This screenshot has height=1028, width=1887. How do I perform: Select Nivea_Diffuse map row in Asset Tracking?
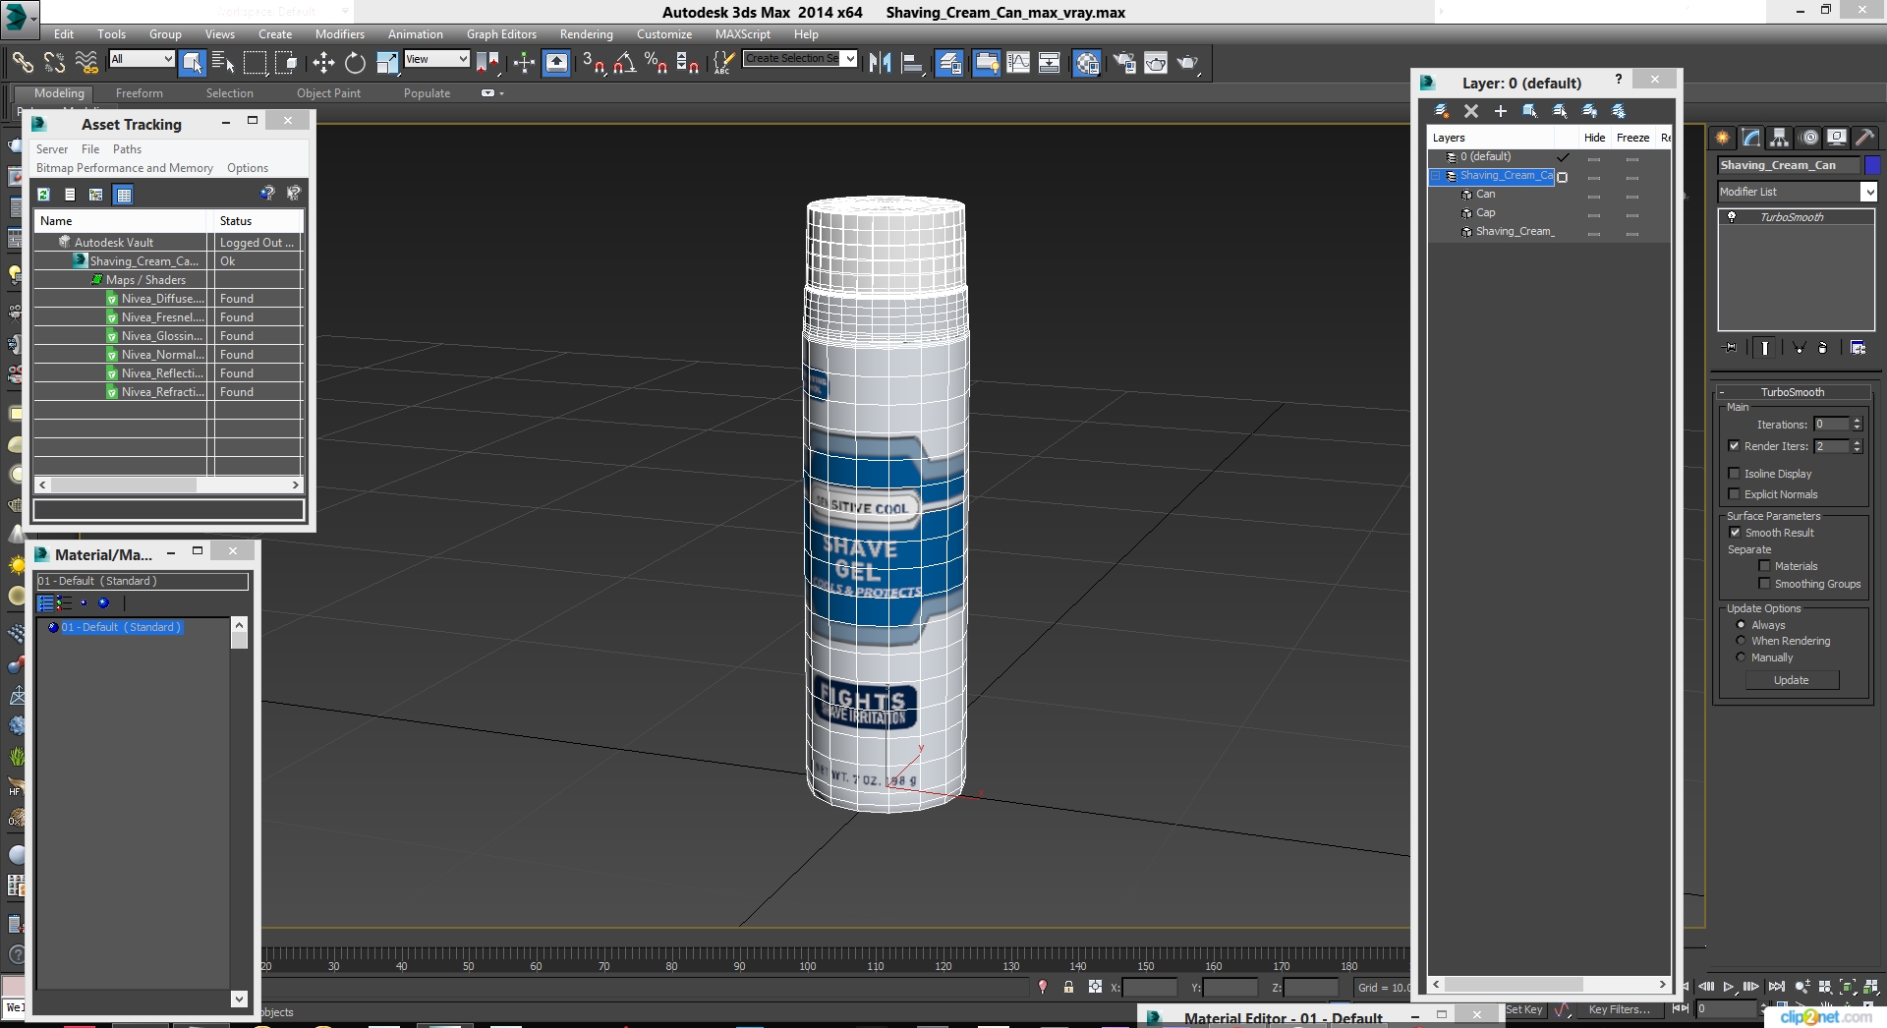pyautogui.click(x=167, y=299)
